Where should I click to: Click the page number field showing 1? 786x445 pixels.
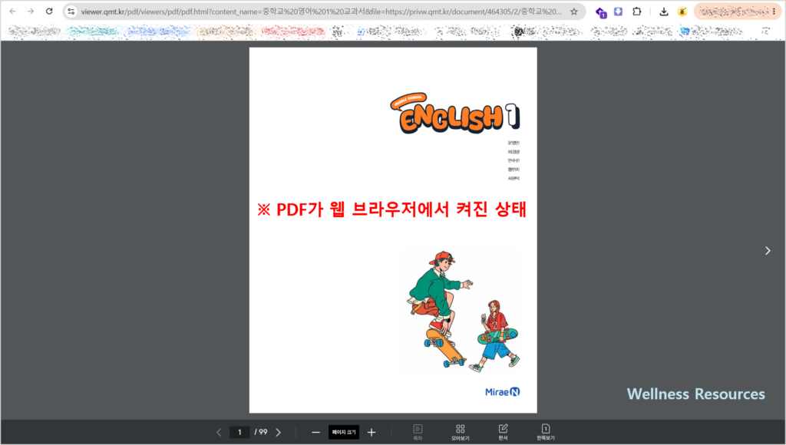(x=239, y=432)
